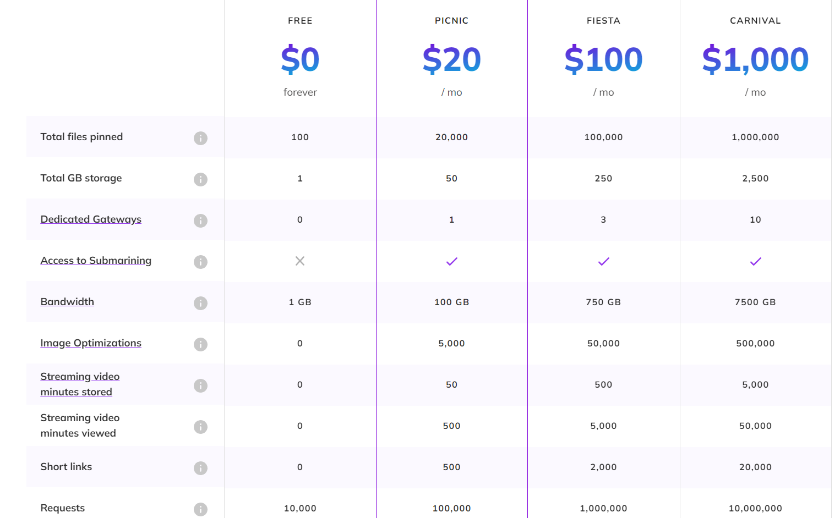The height and width of the screenshot is (518, 840).
Task: Open the Dedicated Gateways link
Action: point(91,219)
